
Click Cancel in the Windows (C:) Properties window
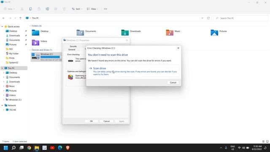(106, 121)
